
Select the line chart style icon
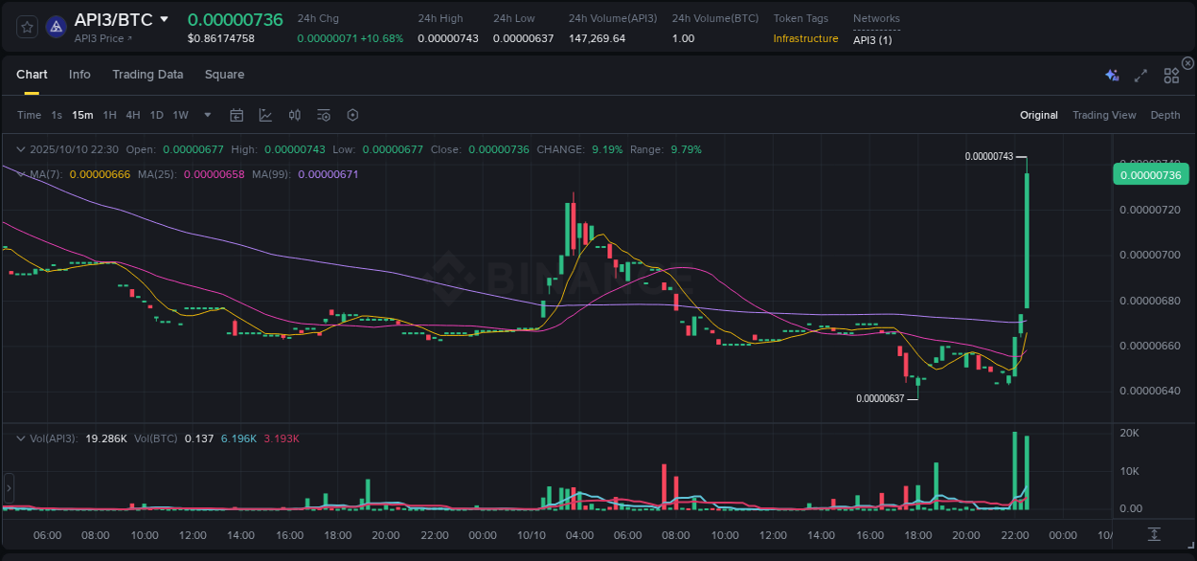coord(266,115)
